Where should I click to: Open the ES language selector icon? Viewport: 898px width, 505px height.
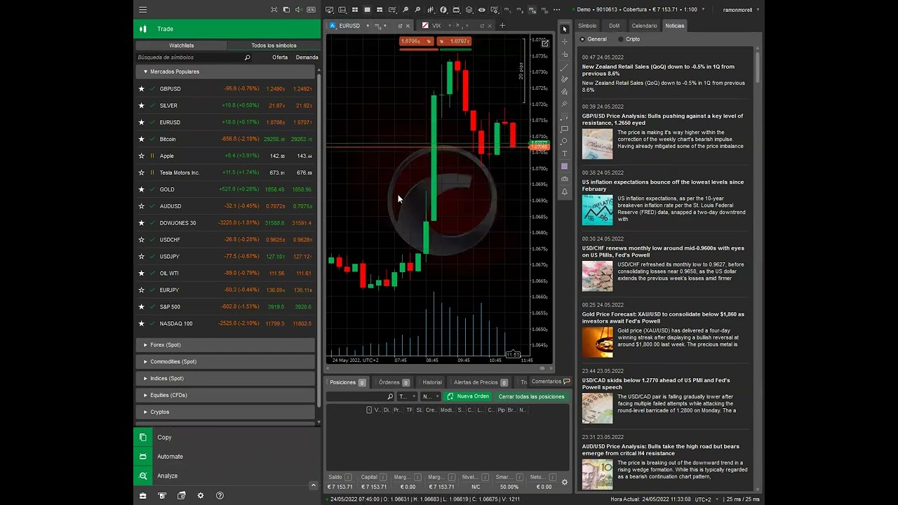pyautogui.click(x=311, y=10)
